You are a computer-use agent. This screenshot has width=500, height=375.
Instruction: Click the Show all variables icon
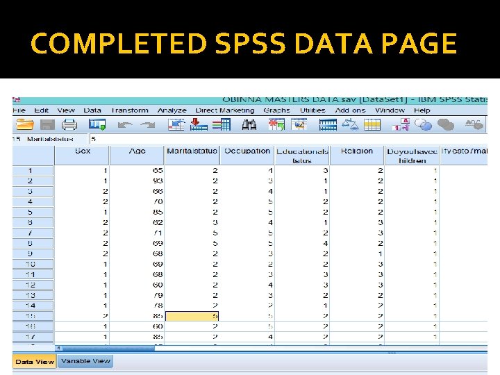coord(446,125)
